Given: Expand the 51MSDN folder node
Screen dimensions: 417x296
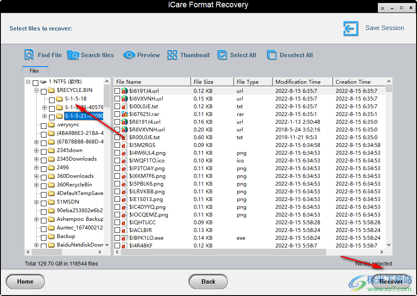Looking at the screenshot, I should pos(37,202).
